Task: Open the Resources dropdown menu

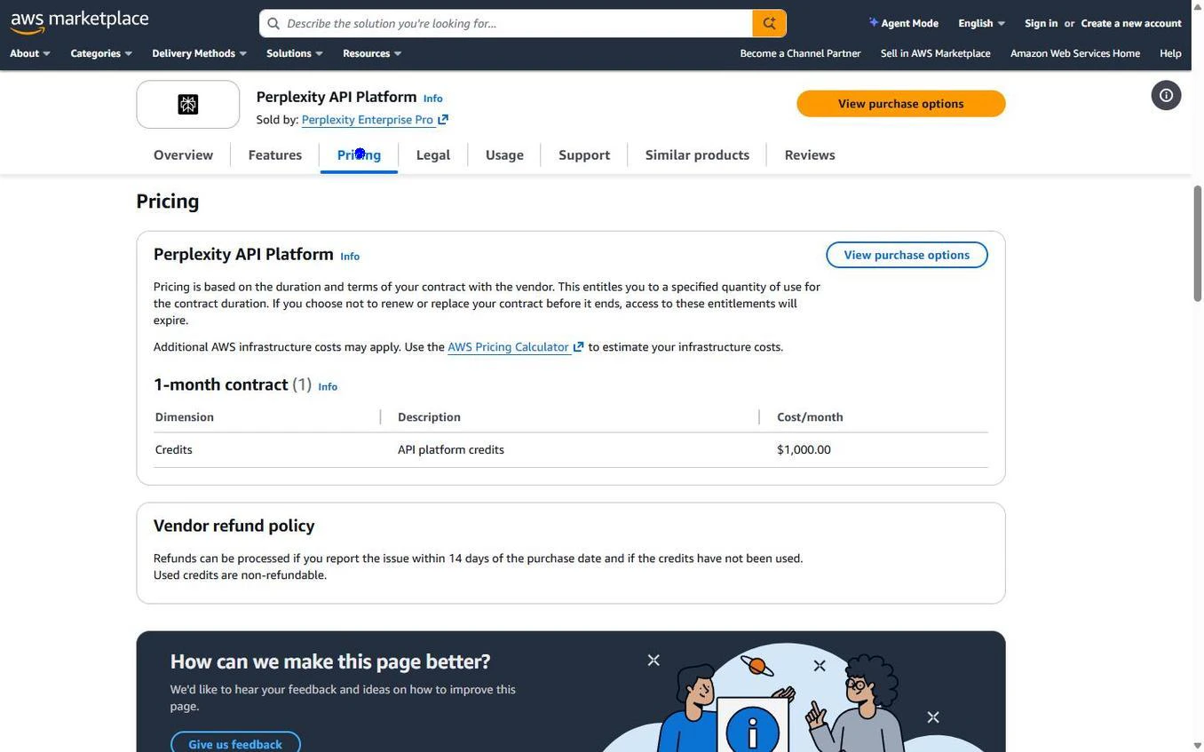Action: (367, 51)
